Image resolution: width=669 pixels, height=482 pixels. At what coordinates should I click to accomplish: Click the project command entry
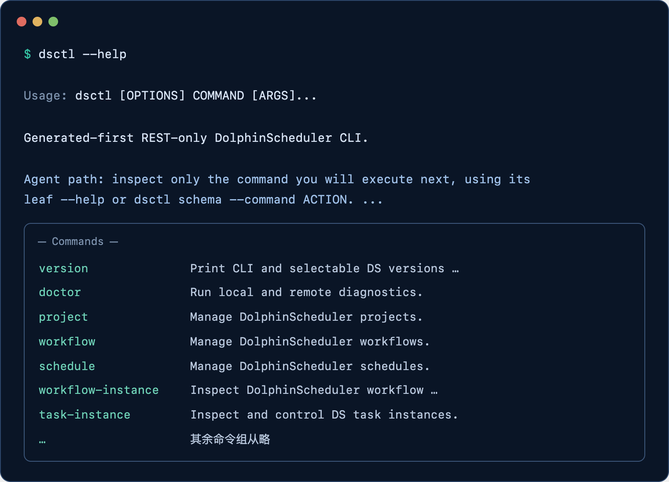tap(63, 317)
